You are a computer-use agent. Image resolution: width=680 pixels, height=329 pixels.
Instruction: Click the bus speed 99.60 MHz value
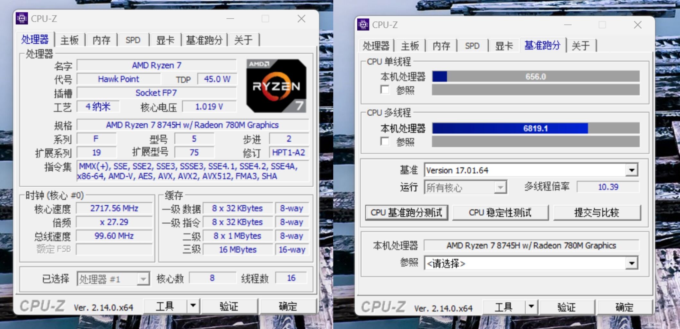pos(114,236)
